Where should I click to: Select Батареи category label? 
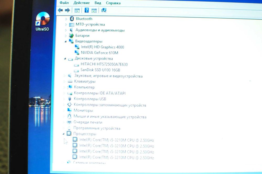pyautogui.click(x=82, y=36)
